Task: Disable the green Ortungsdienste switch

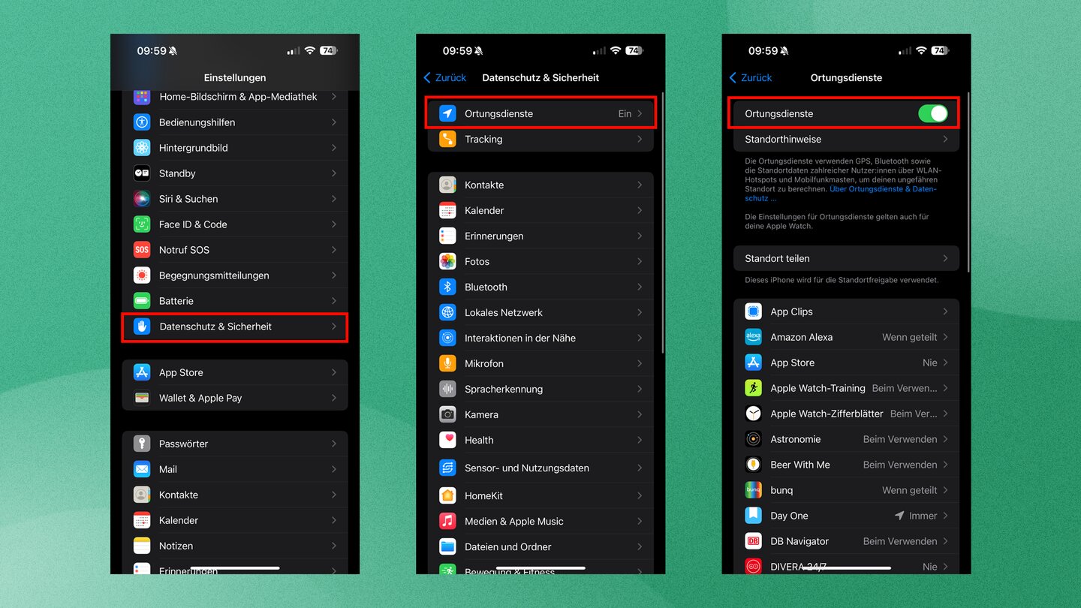Action: point(932,114)
